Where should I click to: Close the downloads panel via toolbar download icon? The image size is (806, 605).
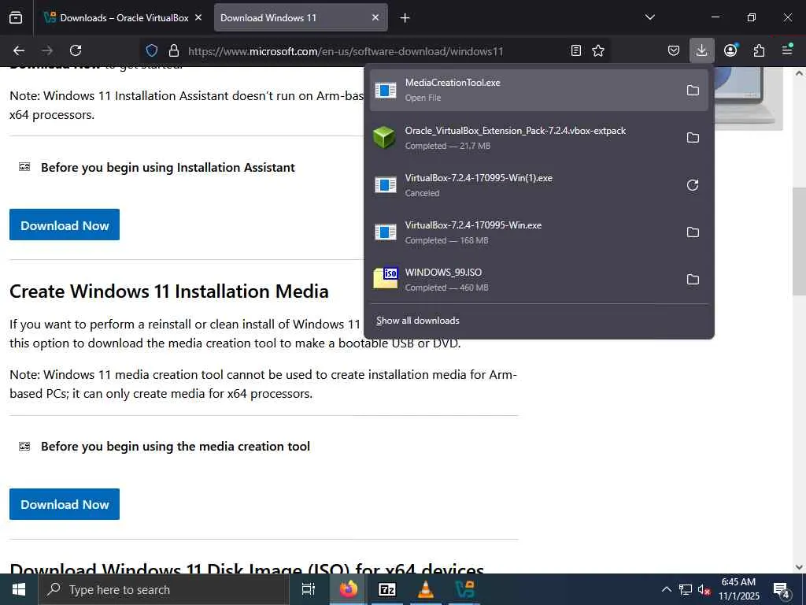pos(701,50)
